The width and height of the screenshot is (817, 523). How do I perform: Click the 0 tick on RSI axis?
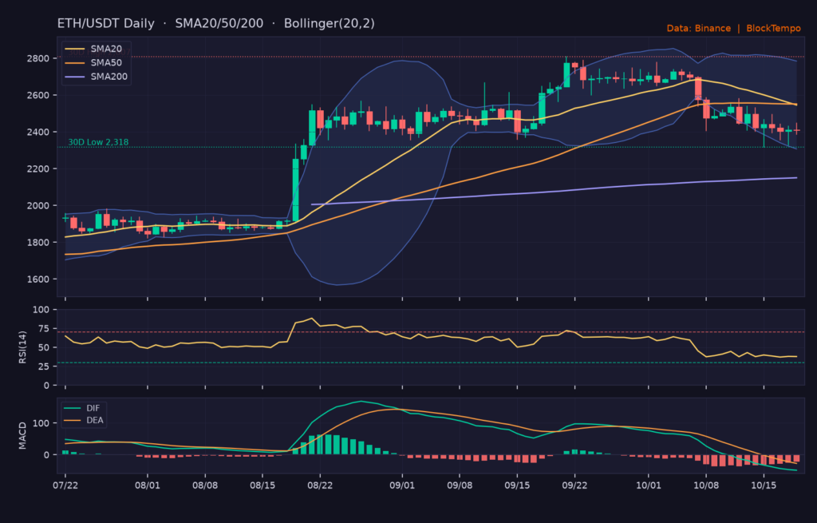click(x=47, y=386)
